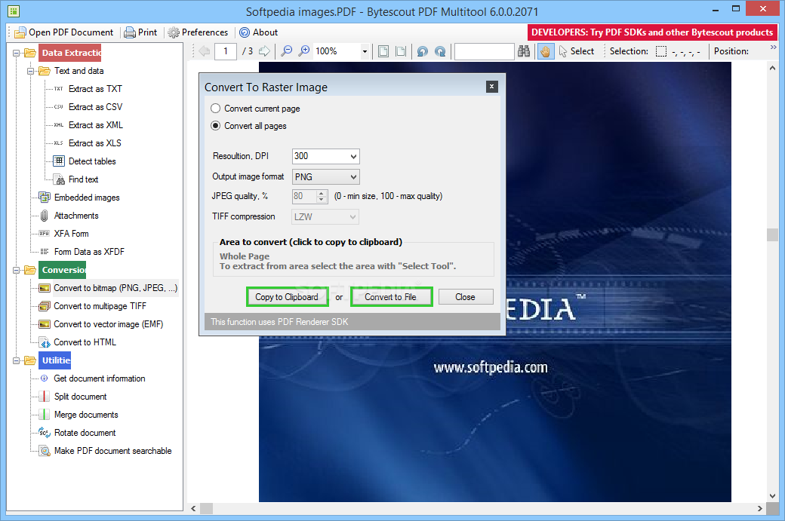The height and width of the screenshot is (521, 785).
Task: Click the page number input field
Action: tap(225, 51)
